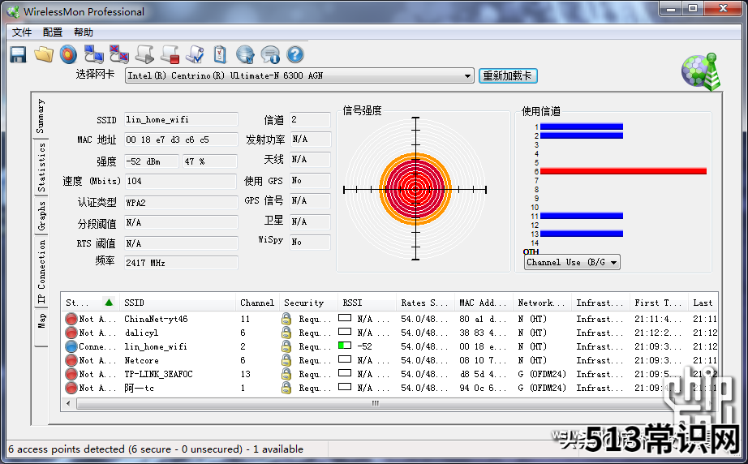
Task: Click the MAC 地址 field
Action: pyautogui.click(x=181, y=140)
